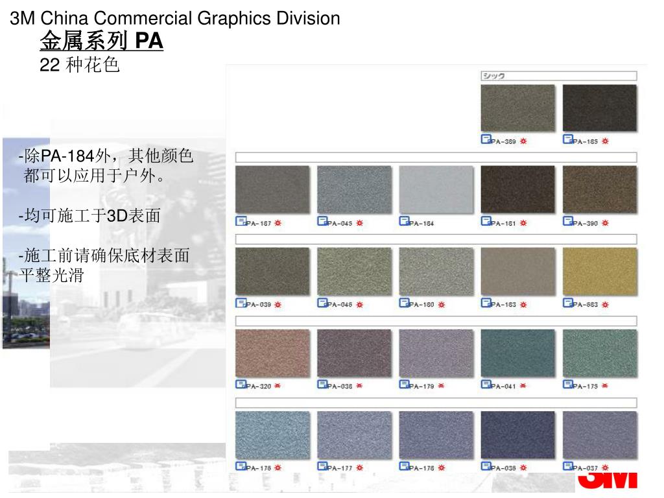Select the dark navy PA-036 swatch
664x498 pixels.
(x=518, y=435)
